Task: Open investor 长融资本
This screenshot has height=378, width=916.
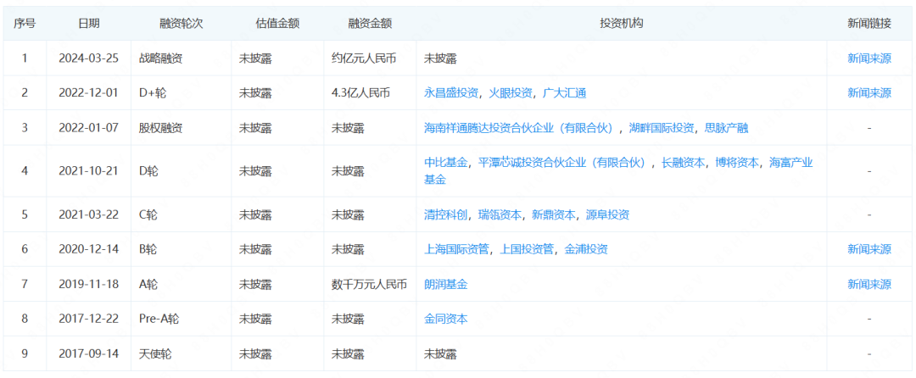Action: point(684,163)
